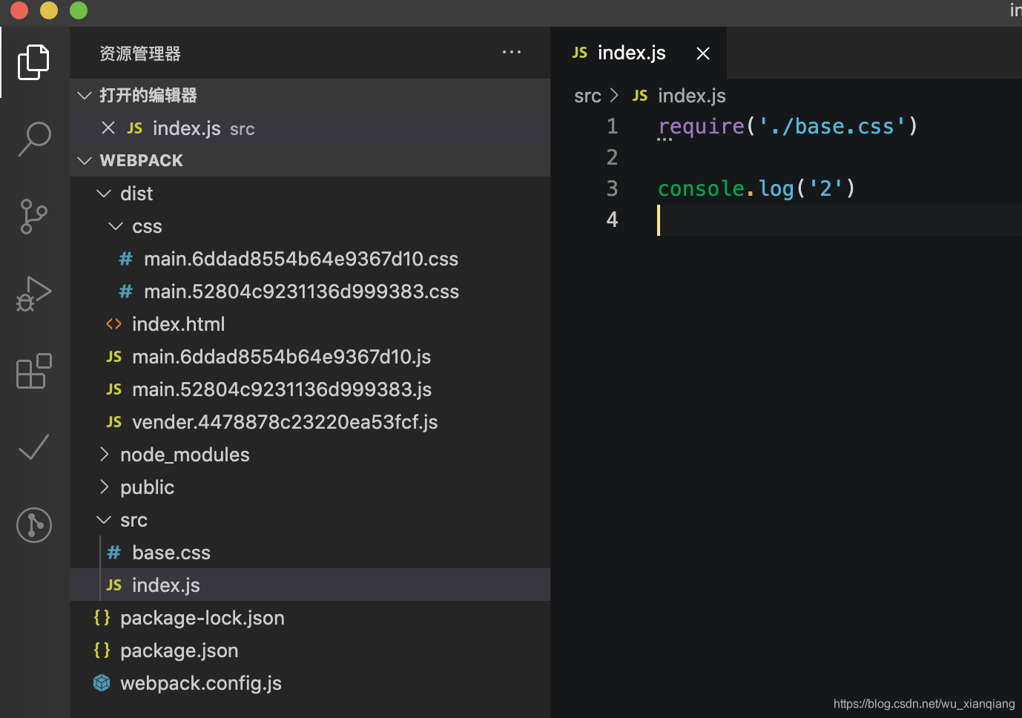Image resolution: width=1022 pixels, height=718 pixels.
Task: Open the Run and Debug view
Action: 34,294
